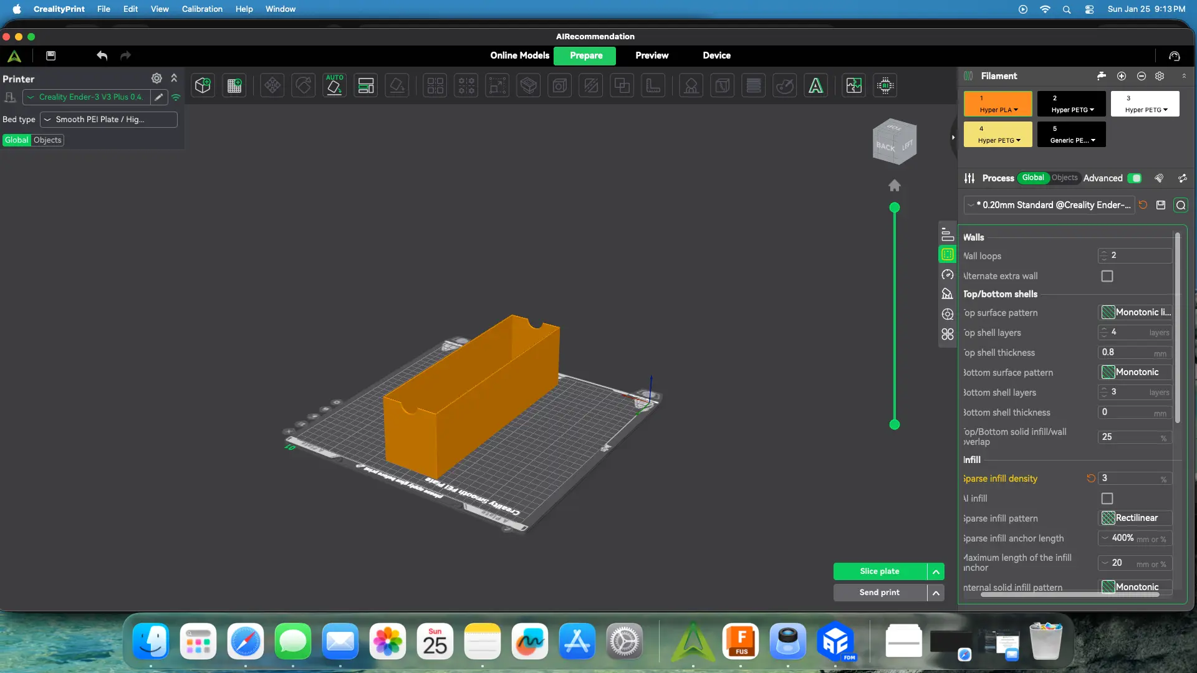Screen dimensions: 1197x673
Task: Open the Text emboss tool
Action: coord(815,85)
